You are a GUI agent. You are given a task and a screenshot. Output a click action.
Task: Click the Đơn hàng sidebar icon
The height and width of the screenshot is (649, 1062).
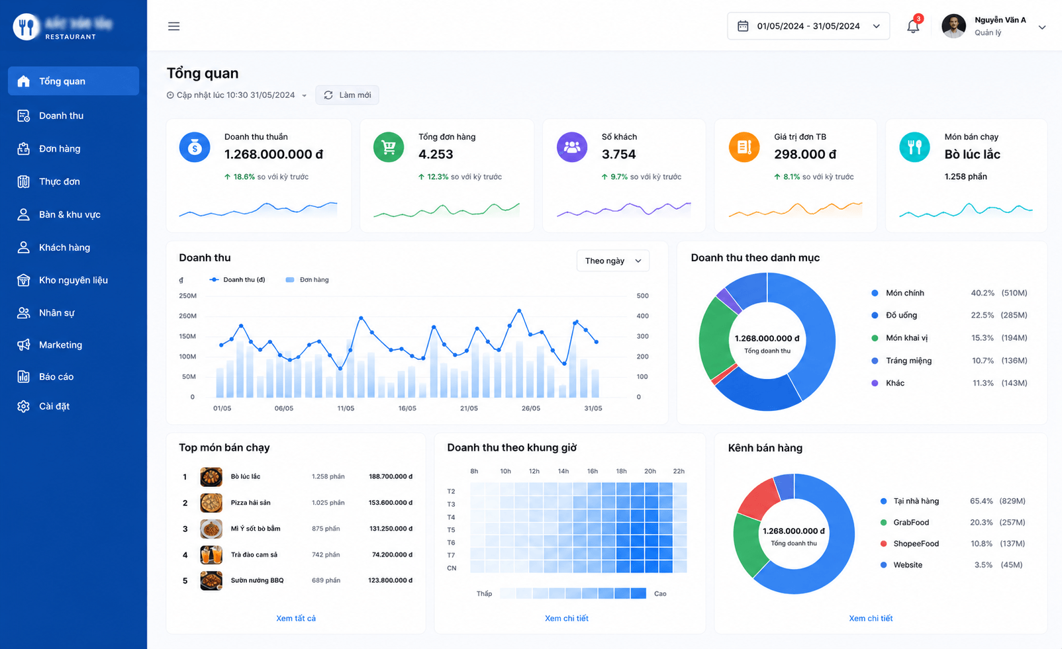[24, 149]
